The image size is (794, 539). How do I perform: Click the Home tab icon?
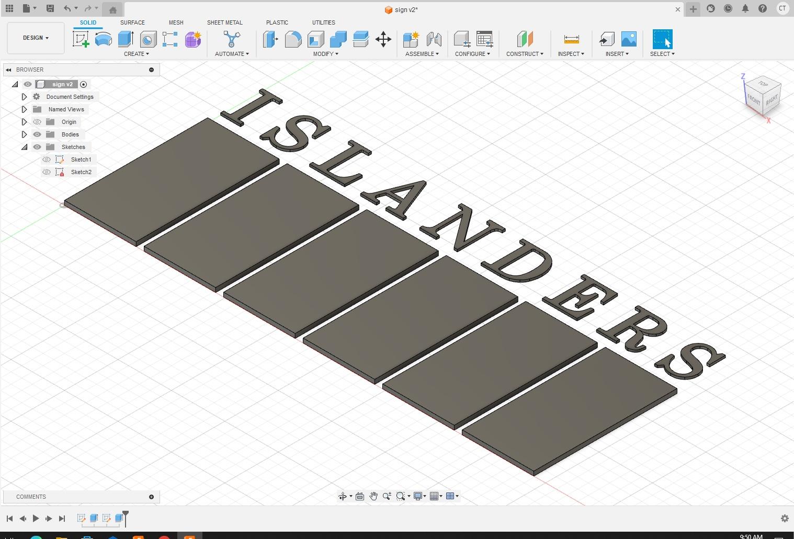tap(112, 9)
